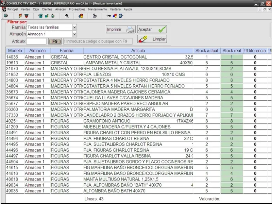
Task: Click the app icon in the title bar
Action: coord(3,3)
